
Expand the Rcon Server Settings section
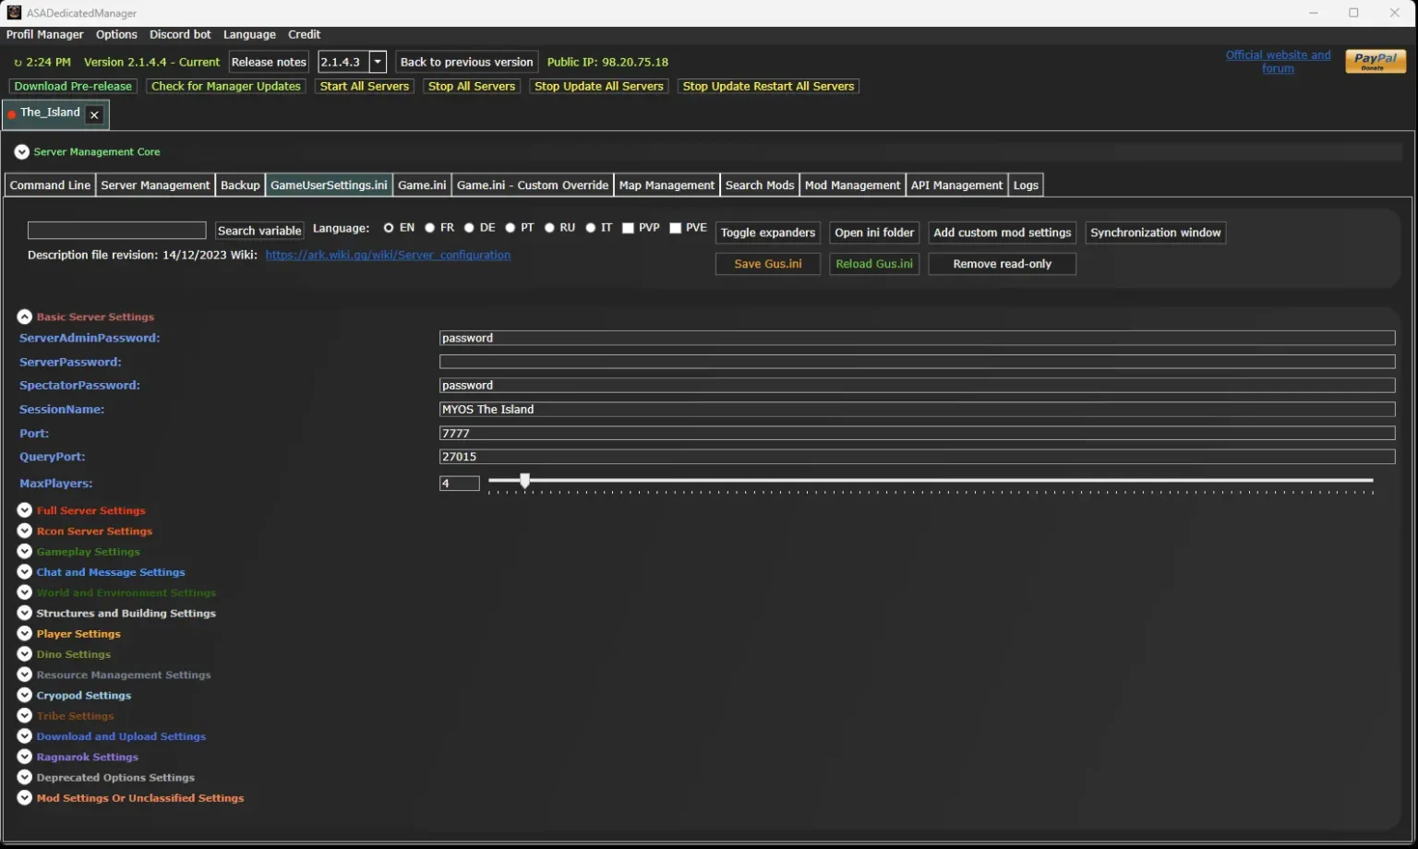[x=25, y=531]
